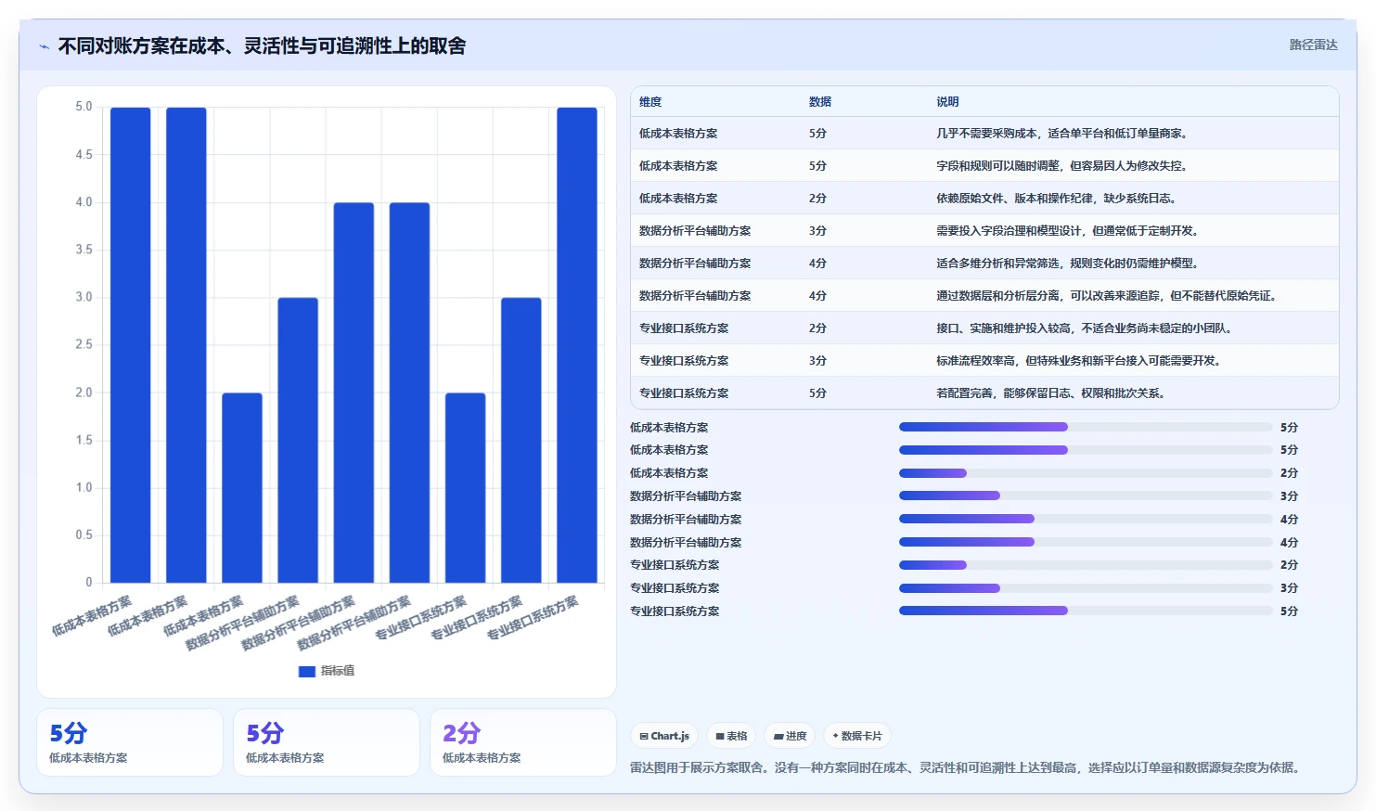
Task: Click description 需要投入字段治理和模型设计，但通常低于定制开发。
Action: [1070, 231]
